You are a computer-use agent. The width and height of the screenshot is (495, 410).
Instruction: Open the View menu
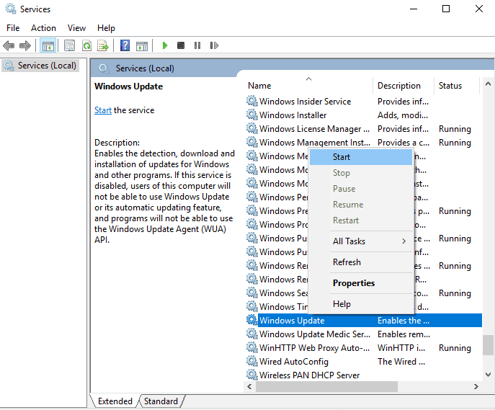pyautogui.click(x=76, y=28)
